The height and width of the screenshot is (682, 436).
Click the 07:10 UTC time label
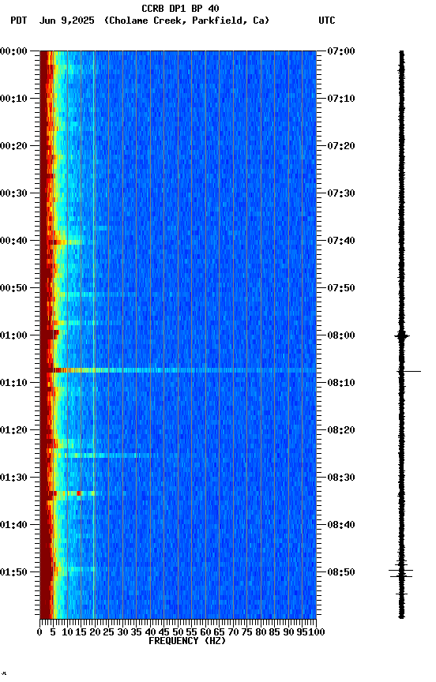click(x=341, y=99)
